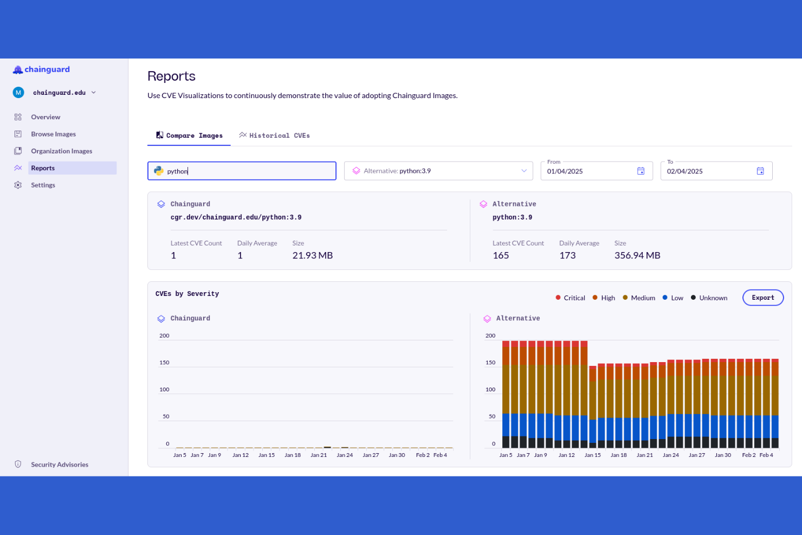Click cgr.dev/chainguard.edu/python:3.9 image name

[236, 217]
